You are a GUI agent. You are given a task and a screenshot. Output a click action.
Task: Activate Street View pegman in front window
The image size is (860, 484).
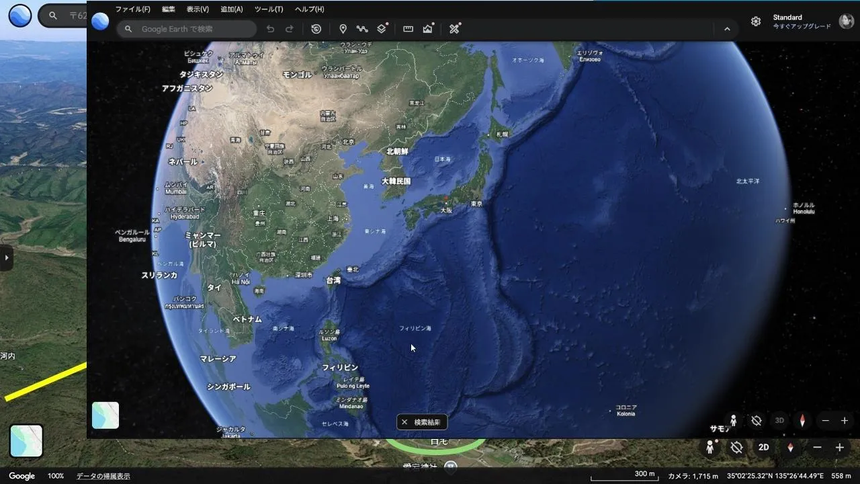(x=733, y=421)
